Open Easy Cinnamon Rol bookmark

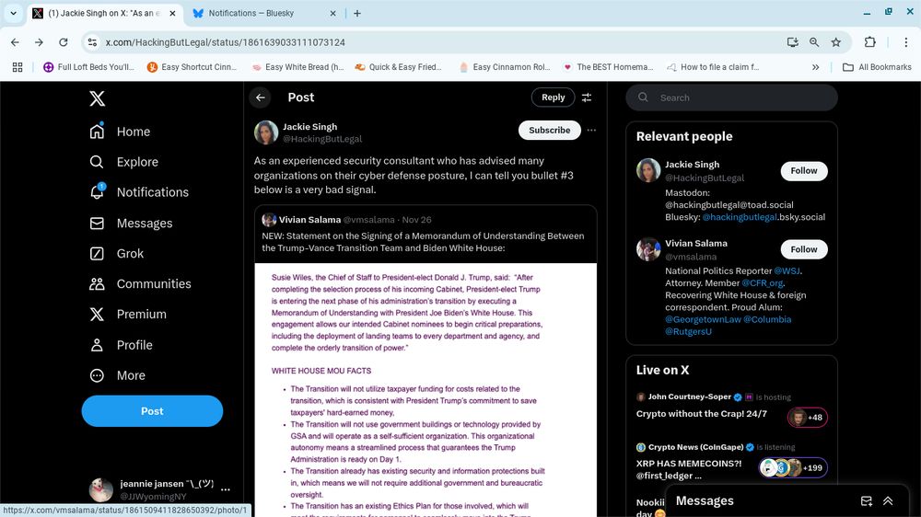(504, 67)
